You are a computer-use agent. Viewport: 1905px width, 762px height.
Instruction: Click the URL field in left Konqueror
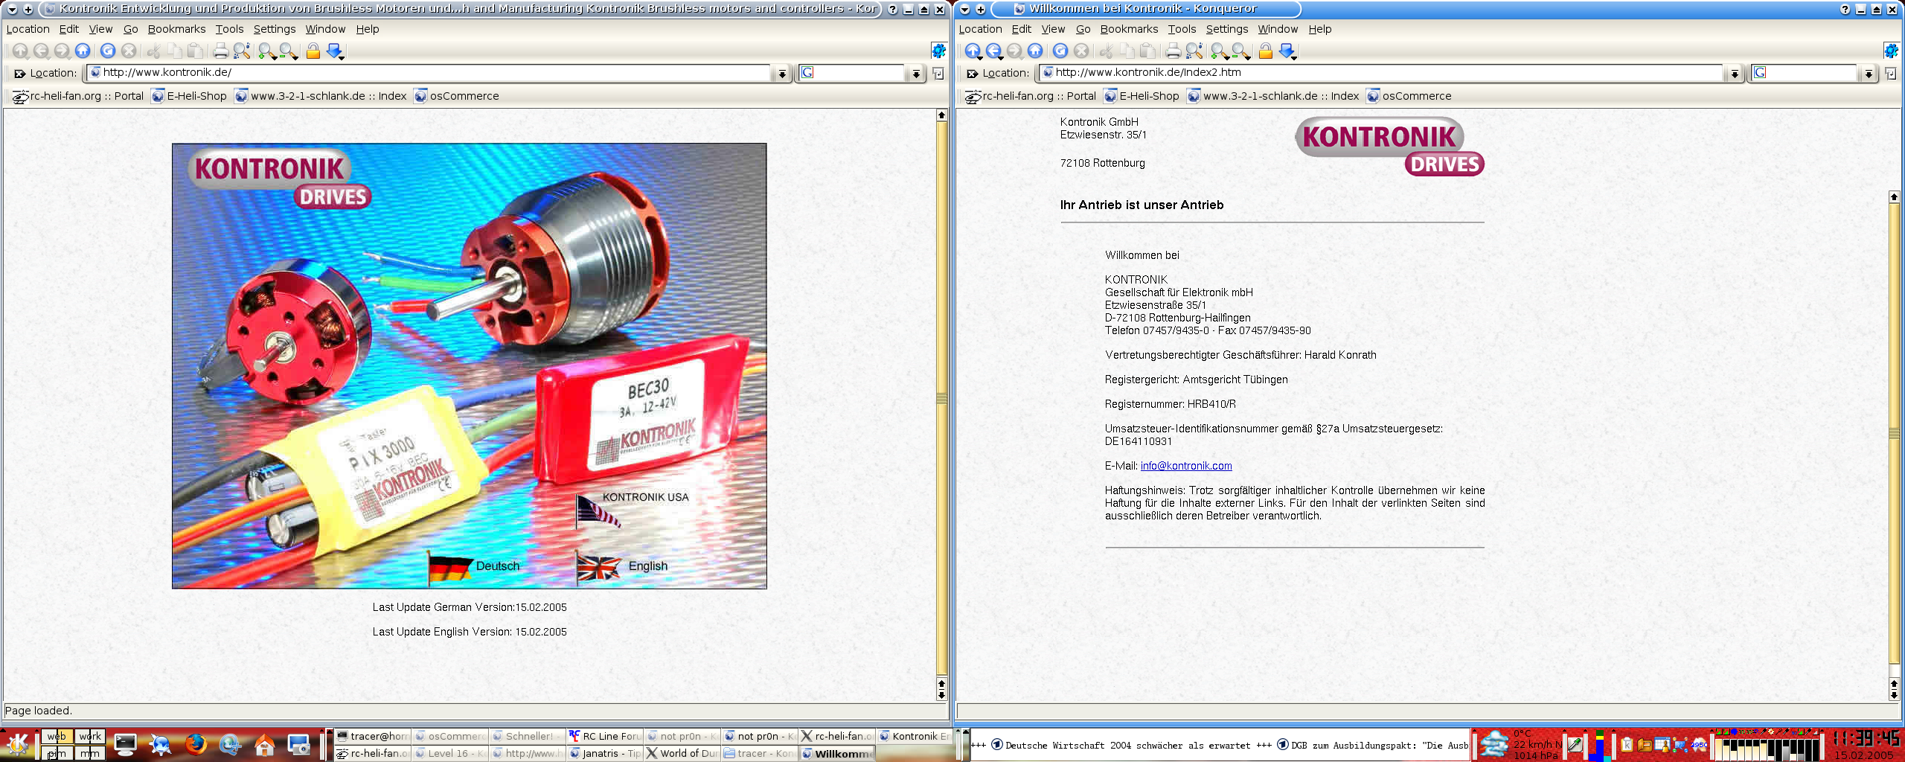point(429,73)
